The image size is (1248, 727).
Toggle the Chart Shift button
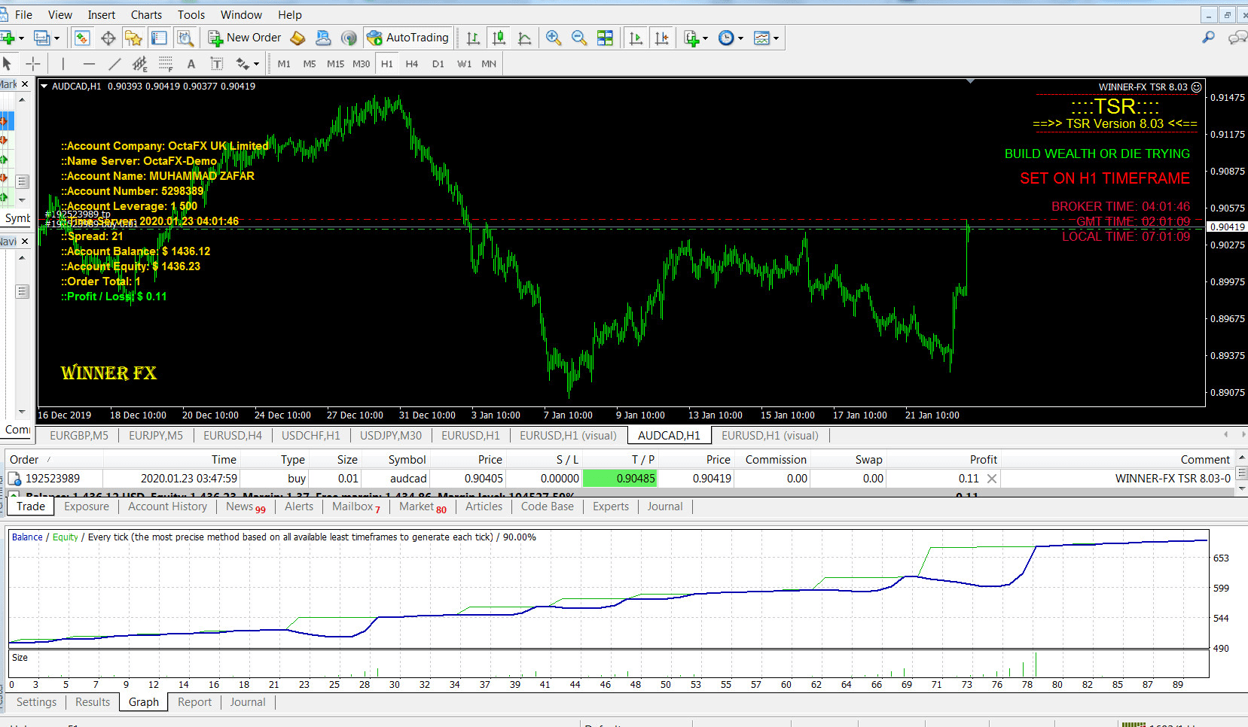(661, 38)
